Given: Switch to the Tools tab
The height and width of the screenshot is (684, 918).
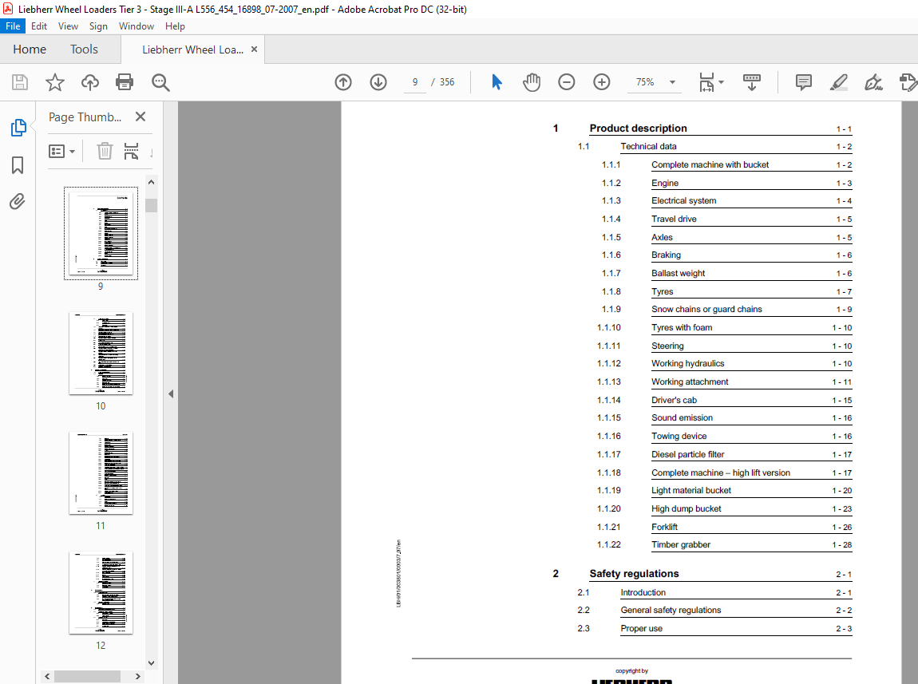Looking at the screenshot, I should coord(85,49).
